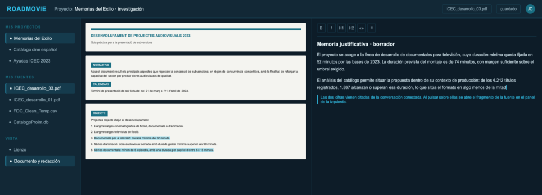Select source FDC_Clean_Temp.csv

pos(40,111)
